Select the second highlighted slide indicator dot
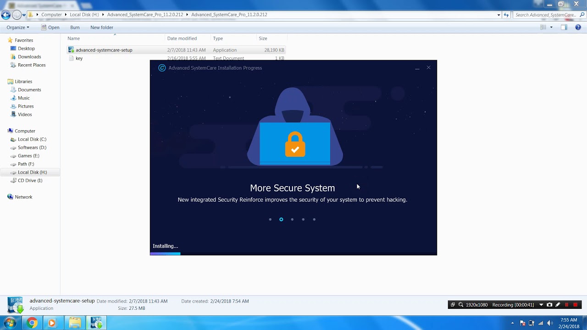The width and height of the screenshot is (587, 330). (281, 220)
